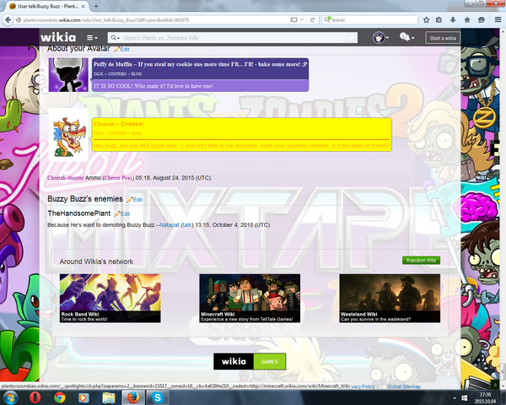506x405 pixels.
Task: Open the Wasteland Wiki thumbnail
Action: coord(390,298)
